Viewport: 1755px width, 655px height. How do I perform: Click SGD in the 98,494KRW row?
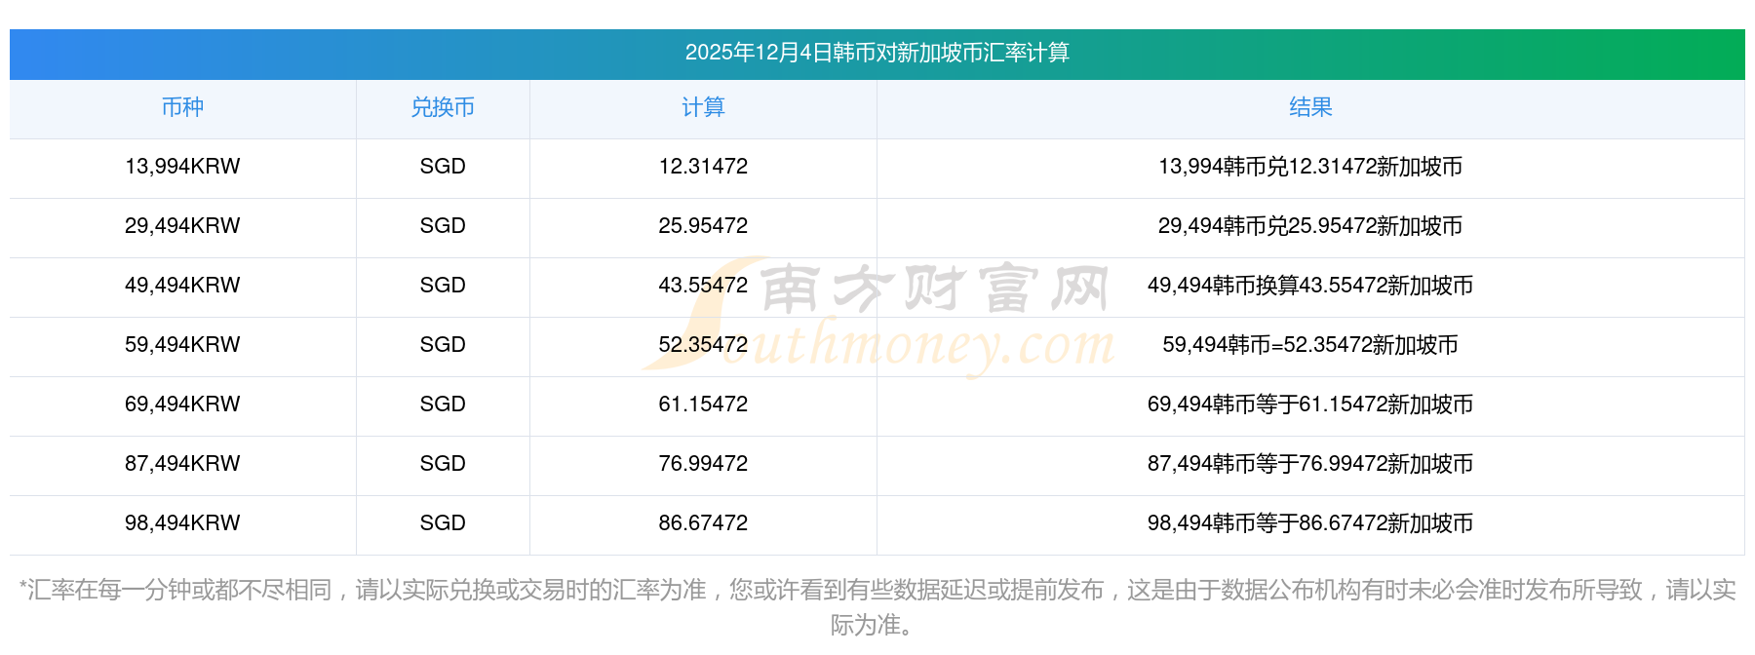pyautogui.click(x=443, y=523)
